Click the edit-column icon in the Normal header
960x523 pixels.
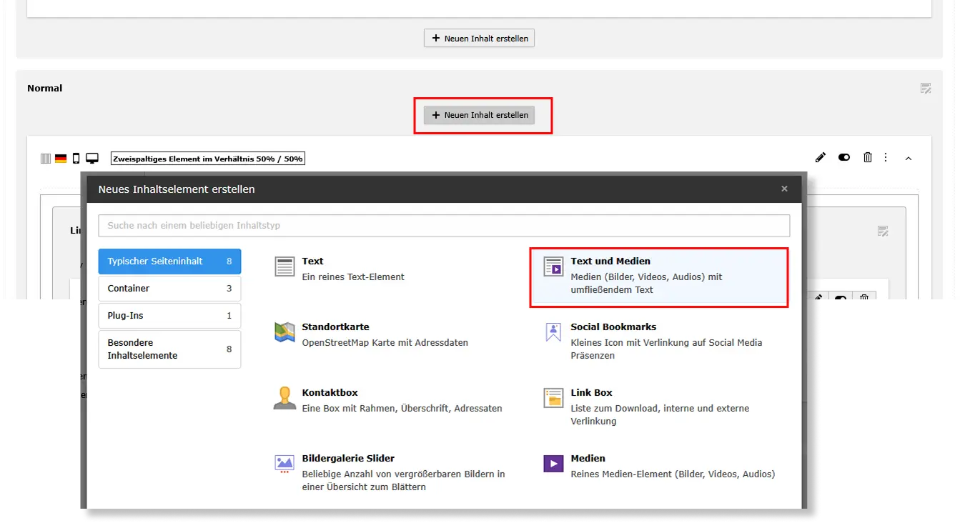[x=926, y=89]
